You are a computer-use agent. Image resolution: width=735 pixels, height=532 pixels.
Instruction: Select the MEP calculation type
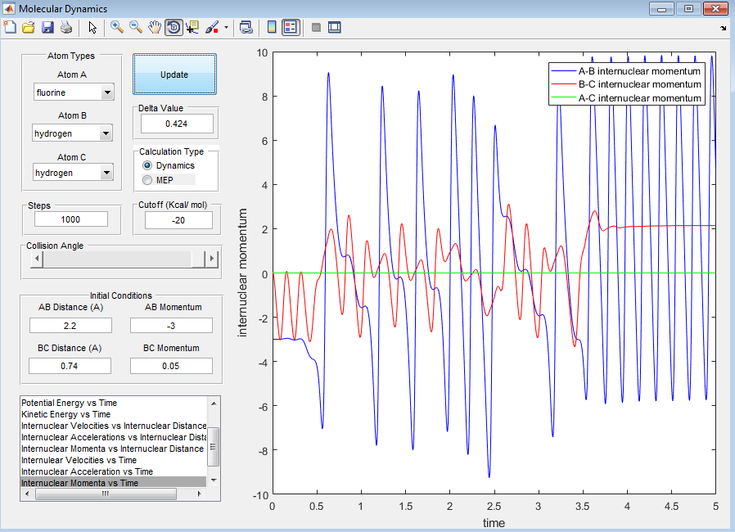(x=158, y=180)
